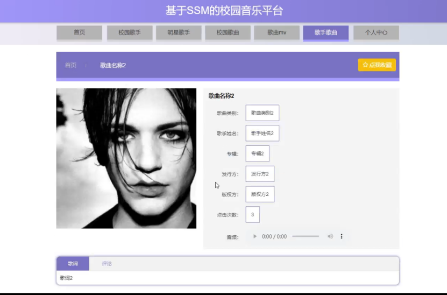Click the 歌手姓名2 value box
The width and height of the screenshot is (447, 295).
(262, 134)
